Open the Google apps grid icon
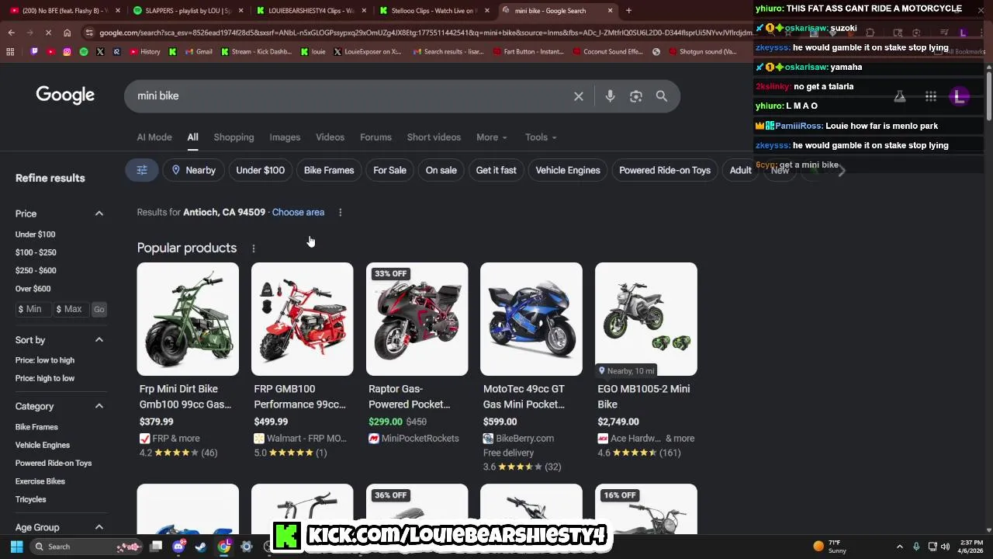This screenshot has width=993, height=559. [930, 96]
